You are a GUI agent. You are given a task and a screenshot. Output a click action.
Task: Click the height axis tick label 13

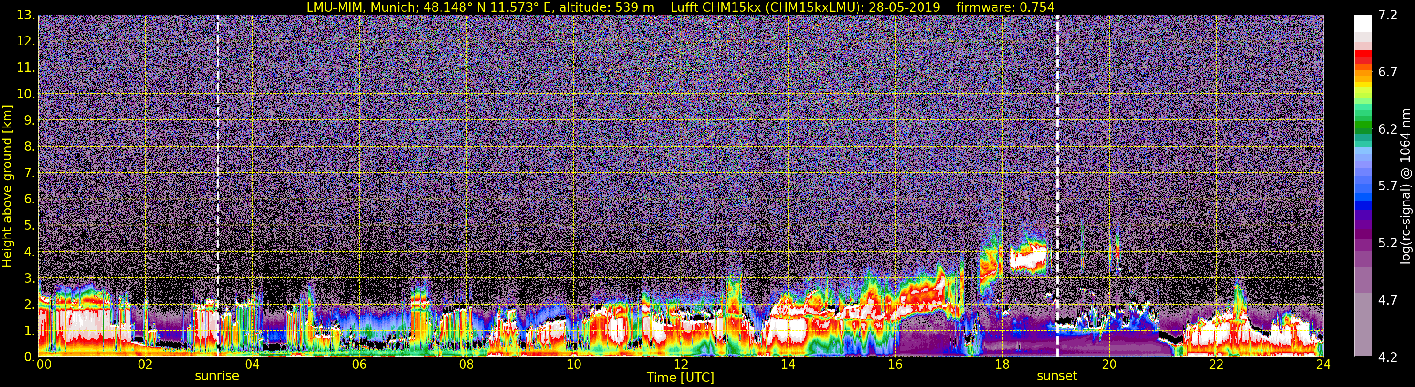coord(25,15)
